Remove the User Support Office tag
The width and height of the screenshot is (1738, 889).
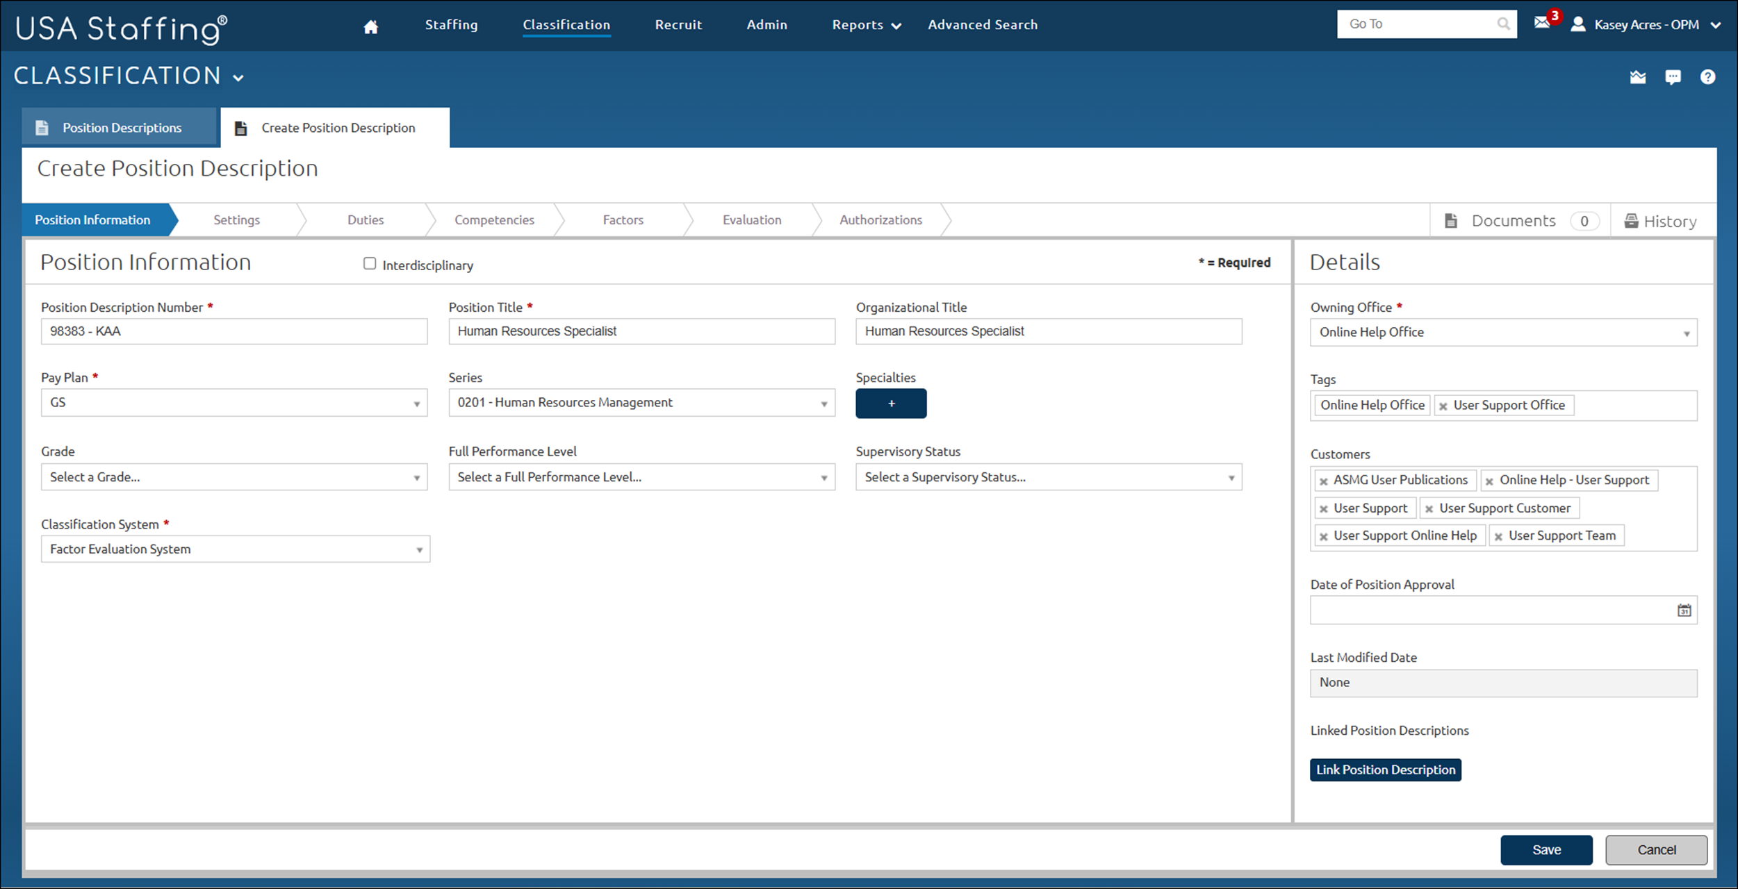pos(1443,406)
